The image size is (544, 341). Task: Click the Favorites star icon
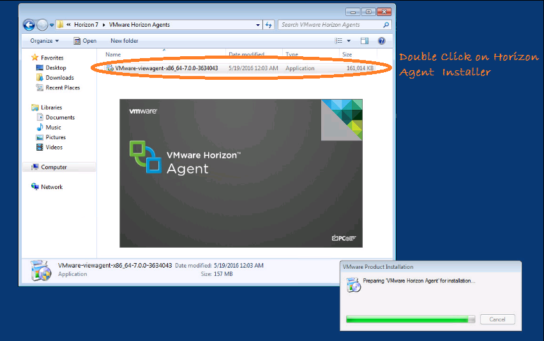34,57
